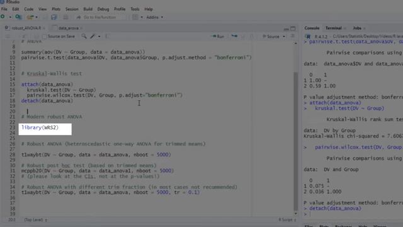
Task: Open the Help menu
Action: click(x=149, y=9)
